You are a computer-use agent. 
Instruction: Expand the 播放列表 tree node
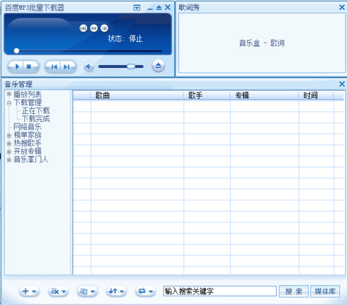pyautogui.click(x=9, y=94)
